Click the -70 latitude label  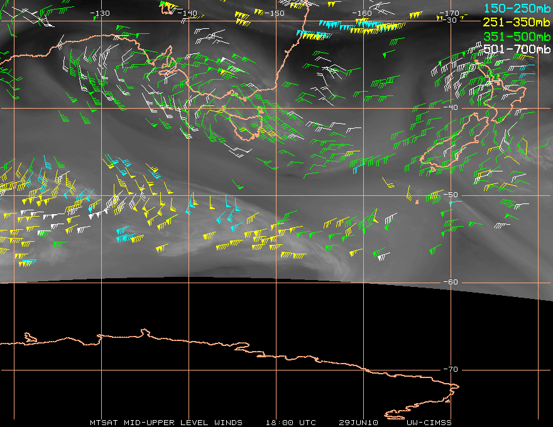pos(451,370)
